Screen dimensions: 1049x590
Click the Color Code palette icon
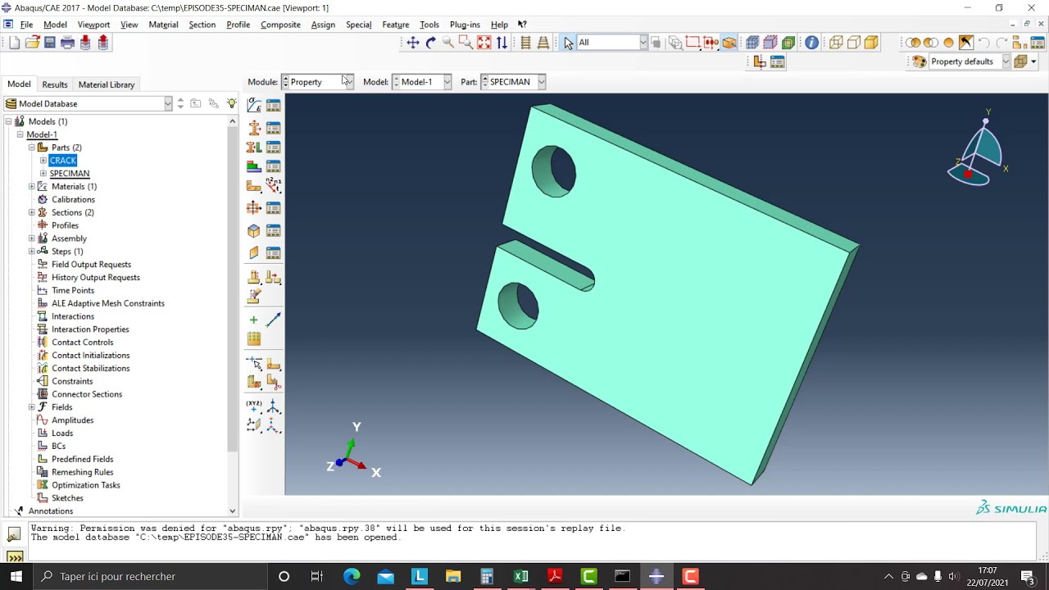pos(920,61)
